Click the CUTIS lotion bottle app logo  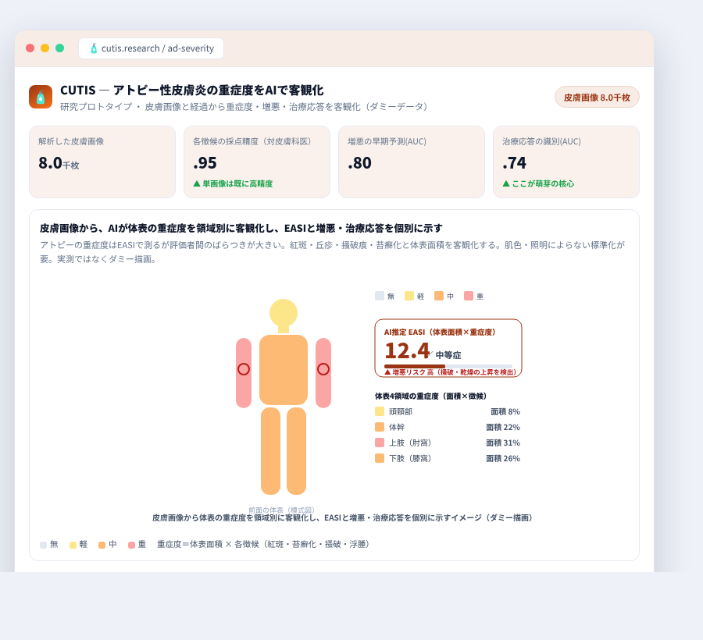point(41,97)
